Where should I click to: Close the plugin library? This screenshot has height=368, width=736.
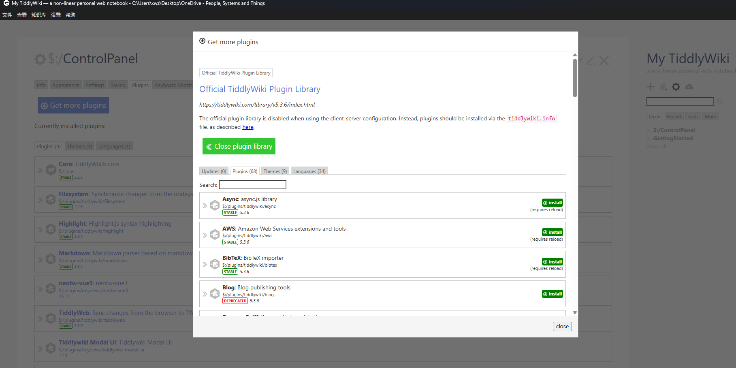(239, 146)
